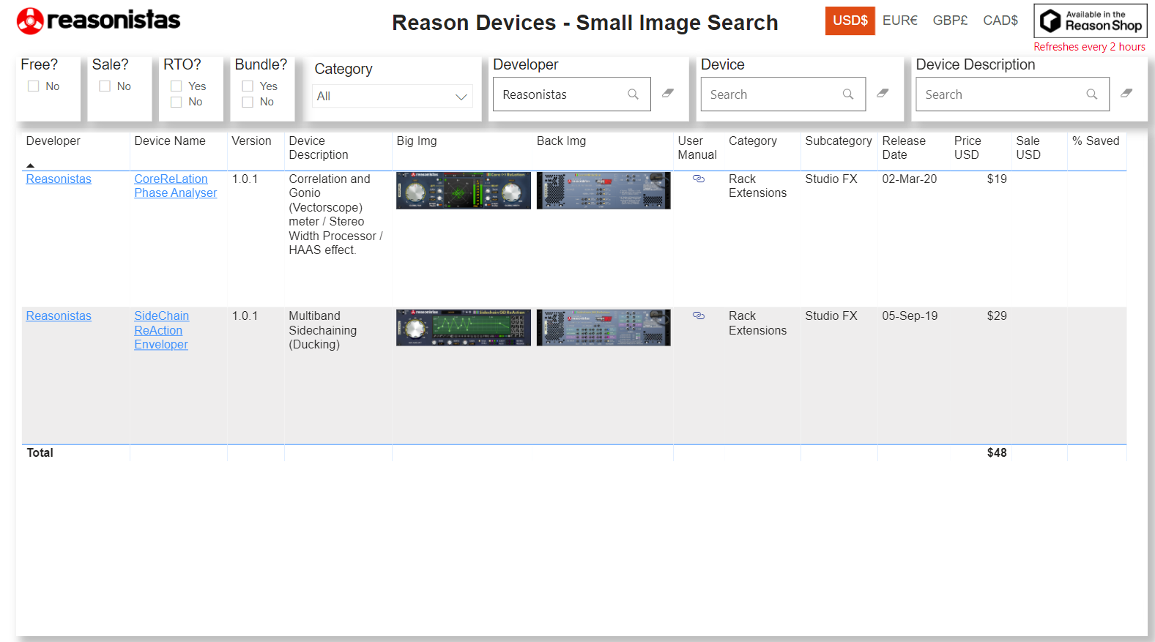Sort by Category column header in table

pos(753,141)
